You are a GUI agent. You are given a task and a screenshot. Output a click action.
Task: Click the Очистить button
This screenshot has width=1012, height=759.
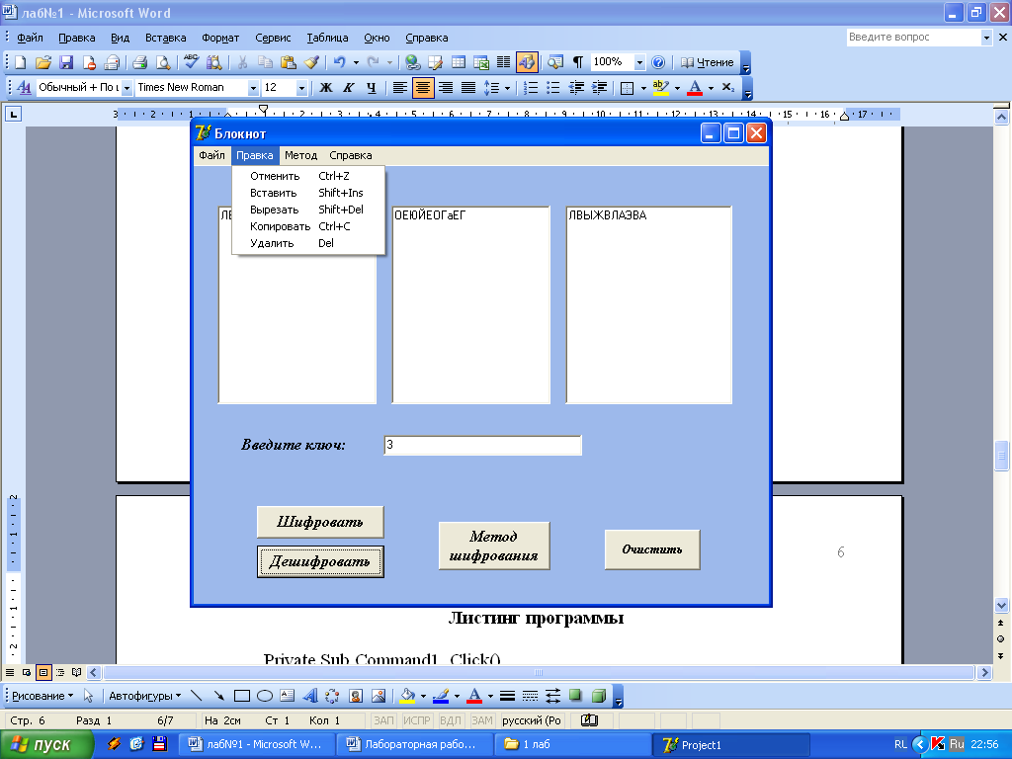[x=652, y=549]
